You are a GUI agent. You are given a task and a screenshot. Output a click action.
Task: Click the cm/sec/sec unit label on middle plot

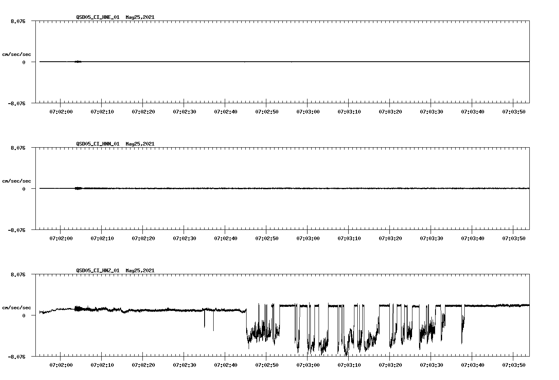click(x=17, y=181)
